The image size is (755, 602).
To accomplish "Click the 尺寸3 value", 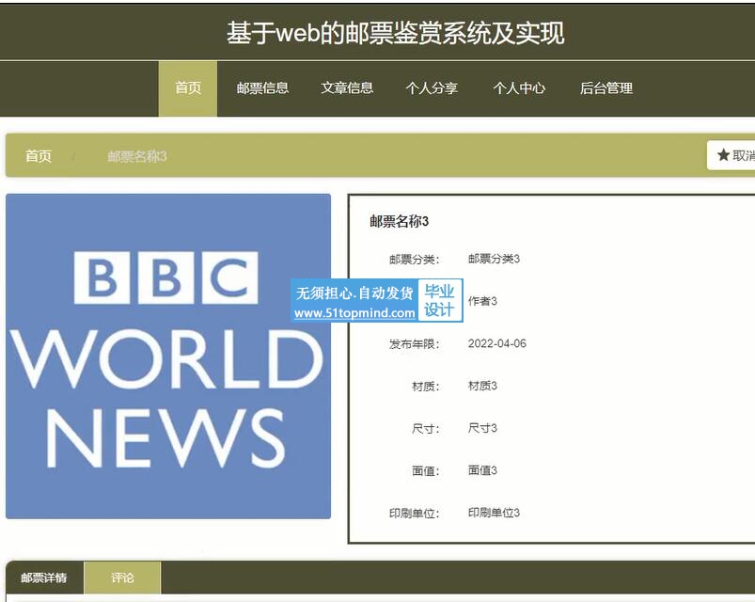I will (482, 428).
